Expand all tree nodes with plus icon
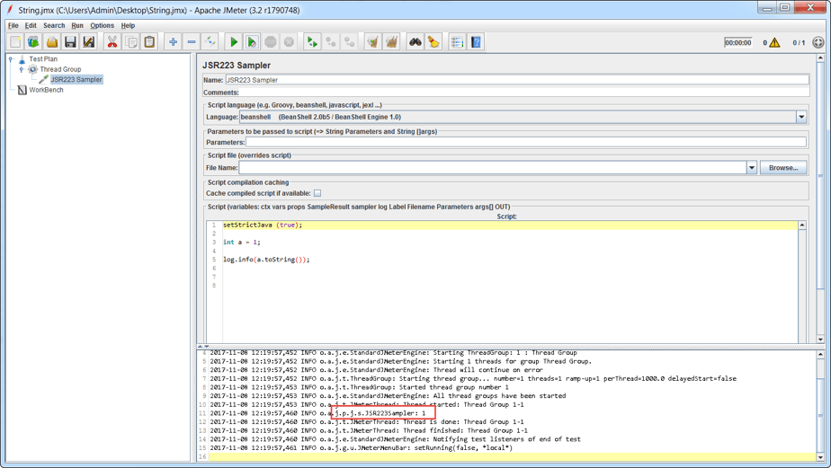This screenshot has width=831, height=468. pos(173,42)
